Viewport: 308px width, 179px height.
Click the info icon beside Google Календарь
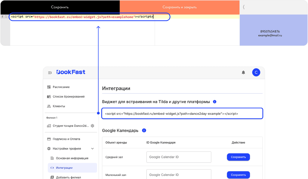coord(144,130)
